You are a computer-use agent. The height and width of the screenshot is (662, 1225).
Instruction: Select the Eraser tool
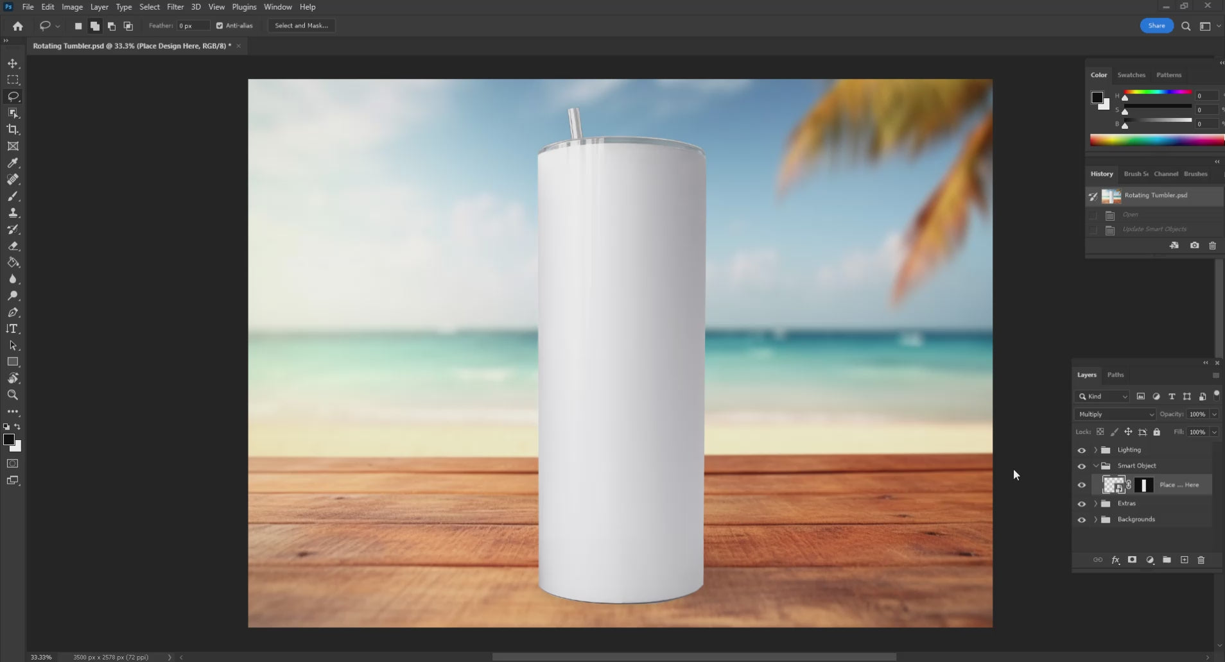point(13,246)
